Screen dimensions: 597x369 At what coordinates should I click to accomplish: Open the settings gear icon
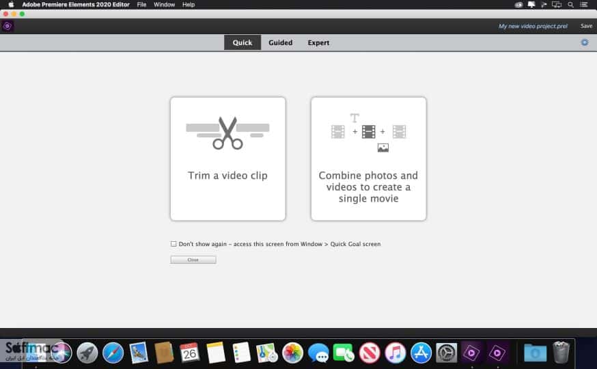tap(585, 42)
